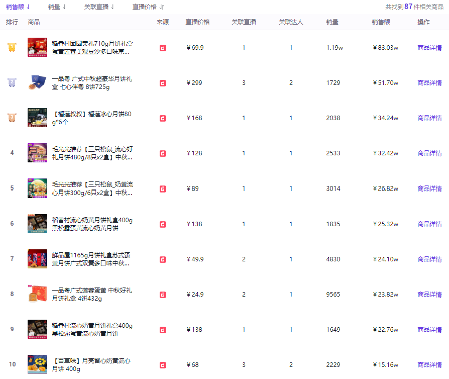Image resolution: width=449 pixels, height=379 pixels.
Task: Click source icon for 一品粤广式莲蓉蛋黄 row
Action: (163, 295)
